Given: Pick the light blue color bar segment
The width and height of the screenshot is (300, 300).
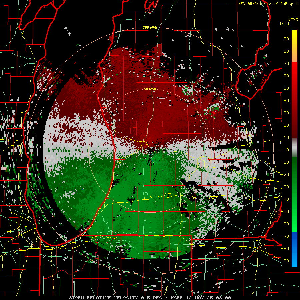Looking at the screenshot, I should pos(294,259).
